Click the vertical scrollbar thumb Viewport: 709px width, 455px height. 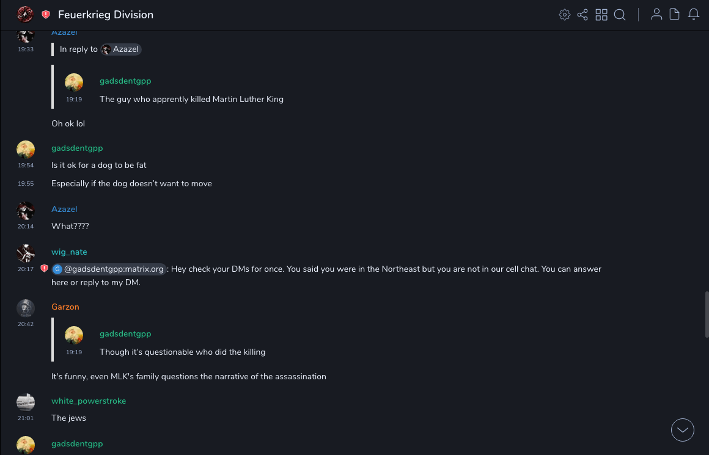click(x=707, y=314)
